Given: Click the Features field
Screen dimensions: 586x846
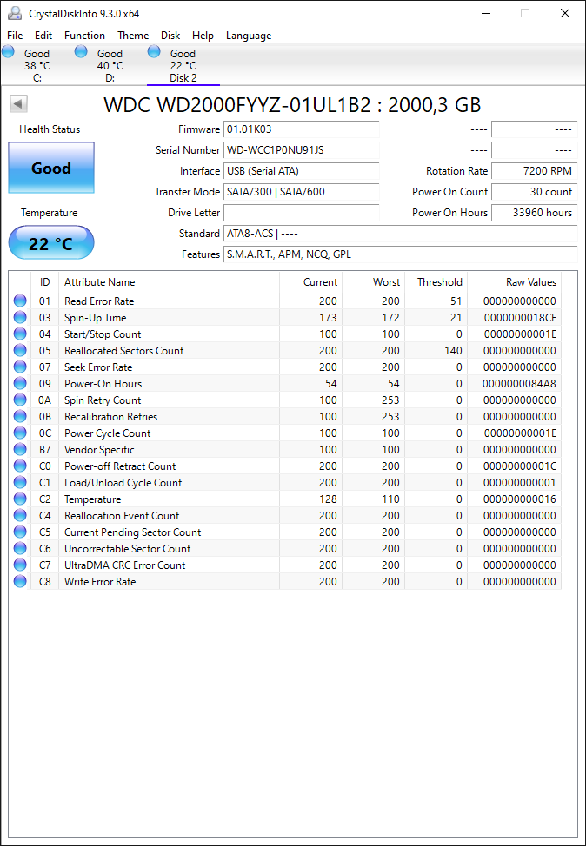Looking at the screenshot, I should coord(400,254).
